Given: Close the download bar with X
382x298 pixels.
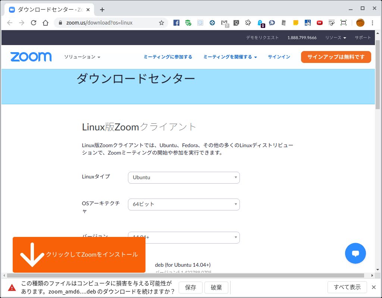Looking at the screenshot, I should pos(374,287).
